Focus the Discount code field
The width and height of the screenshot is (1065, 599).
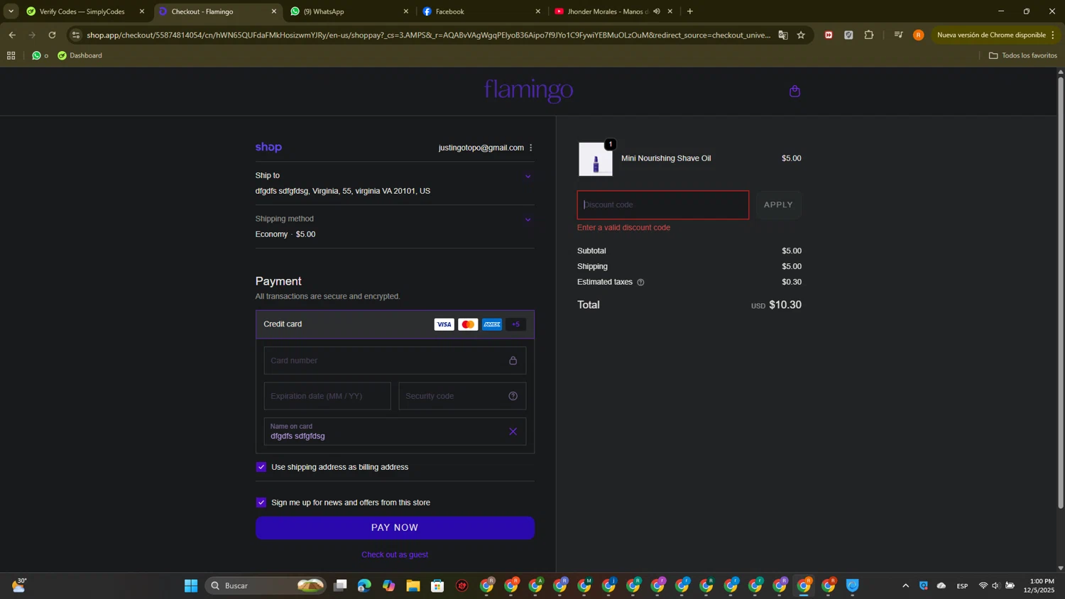coord(662,204)
